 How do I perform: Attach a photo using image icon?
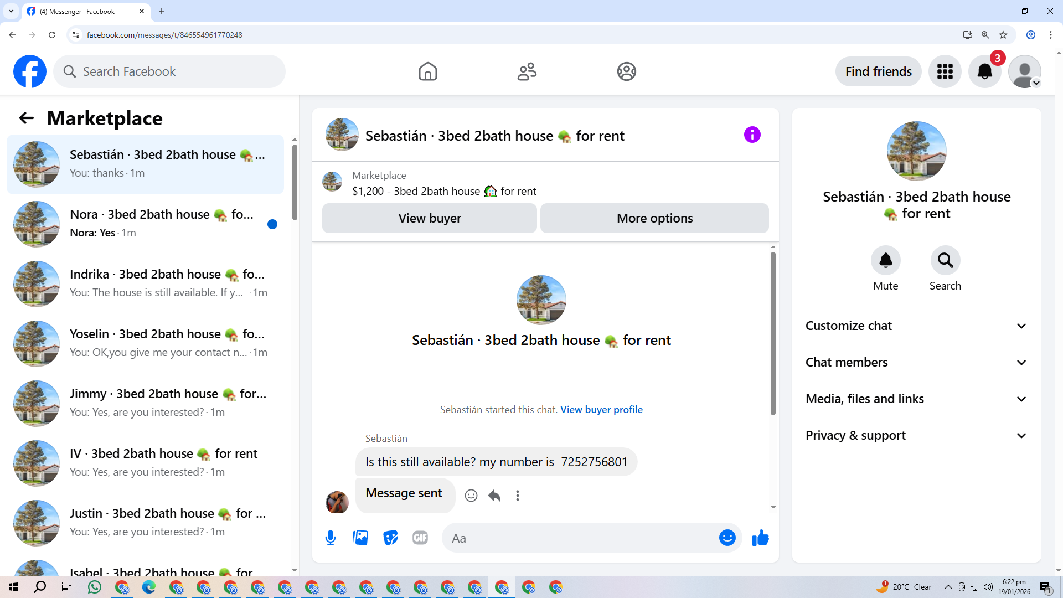(360, 538)
